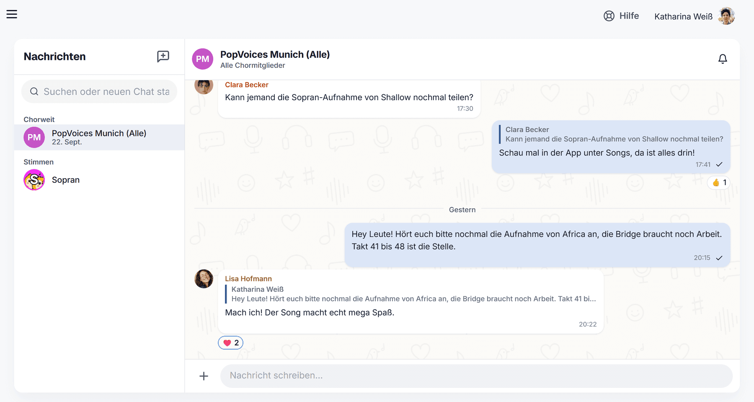Click the Sopran group avatar
Viewport: 754px width, 402px height.
[34, 180]
